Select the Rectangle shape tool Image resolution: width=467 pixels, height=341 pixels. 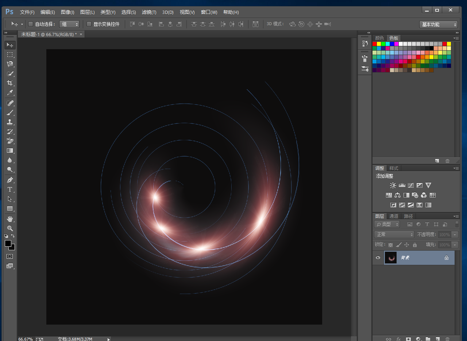10,208
